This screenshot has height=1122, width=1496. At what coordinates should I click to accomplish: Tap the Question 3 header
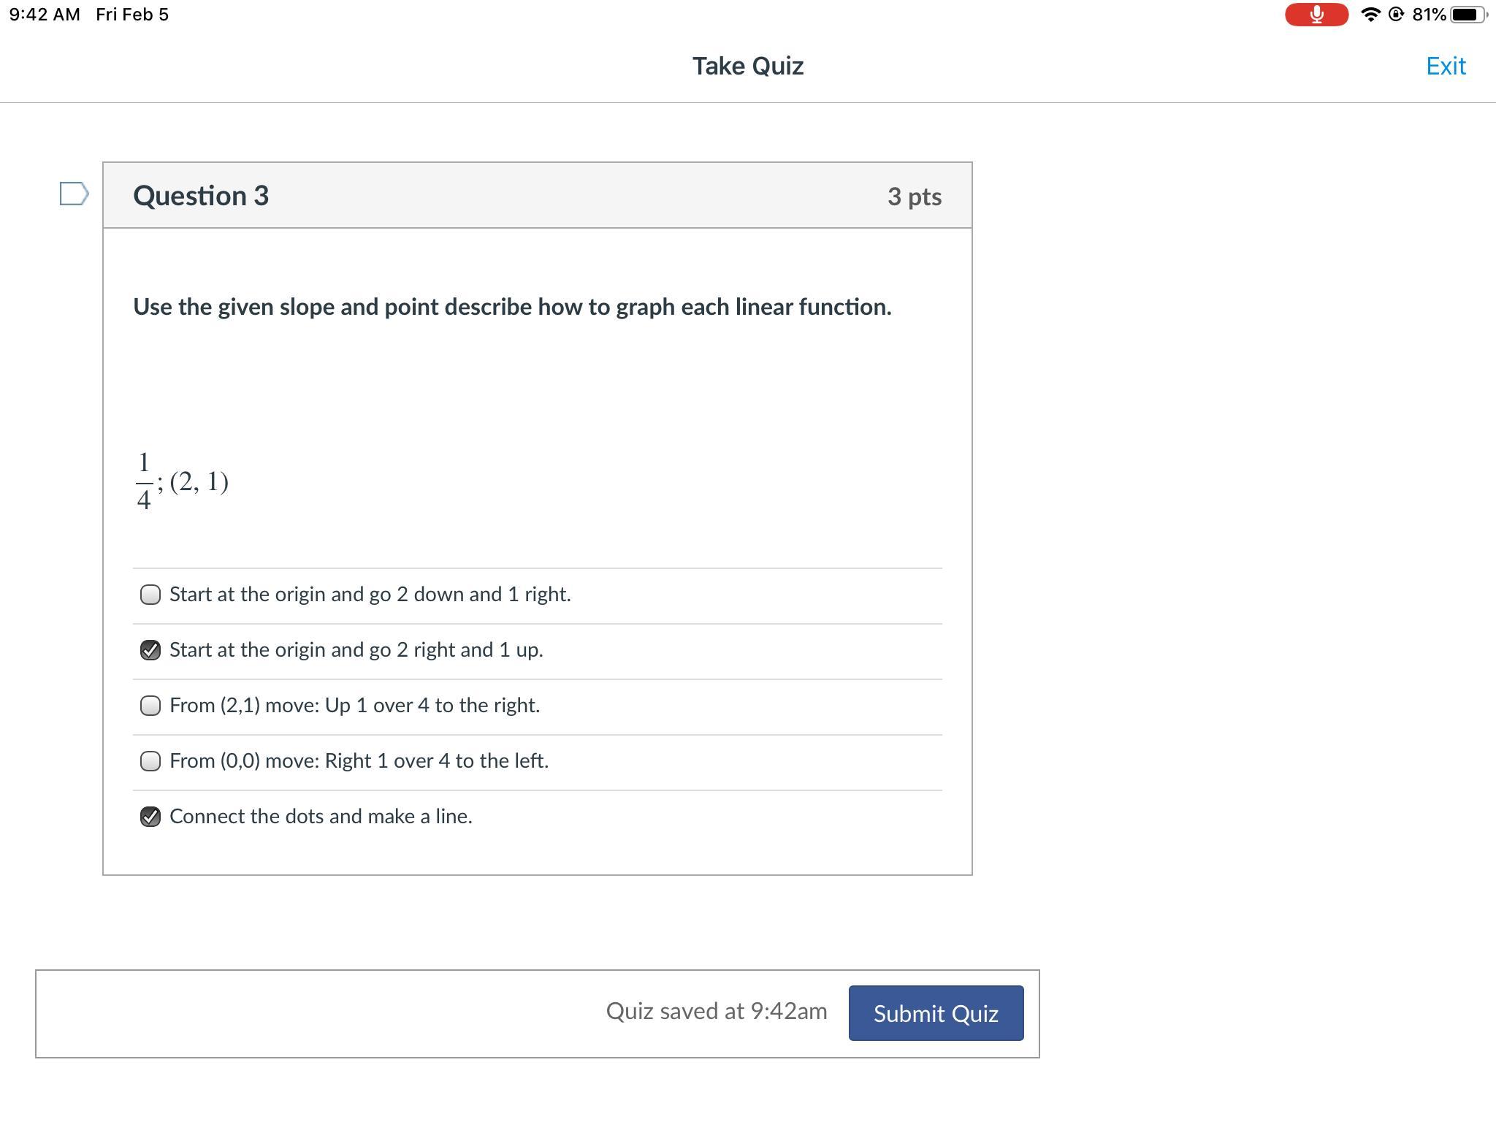(201, 196)
